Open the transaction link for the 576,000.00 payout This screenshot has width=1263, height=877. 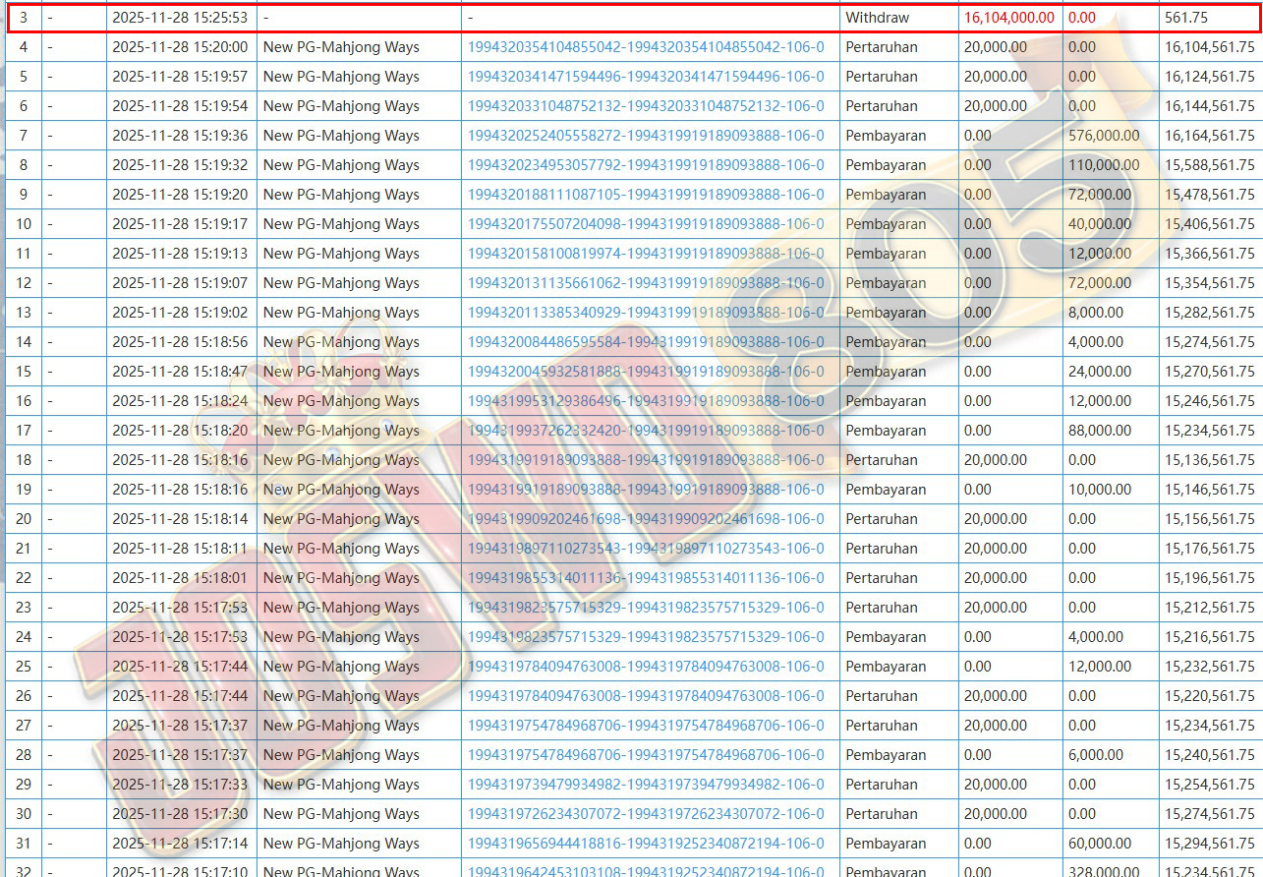point(646,136)
